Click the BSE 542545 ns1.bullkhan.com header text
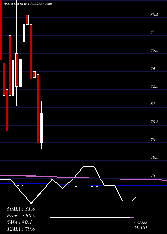Viewport: 167px width, 234px height. tap(28, 4)
